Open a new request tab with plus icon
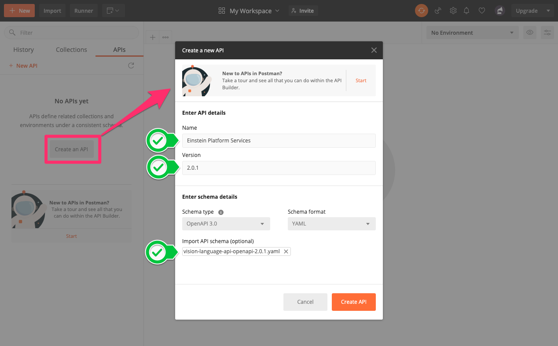The width and height of the screenshot is (558, 346). click(x=153, y=37)
